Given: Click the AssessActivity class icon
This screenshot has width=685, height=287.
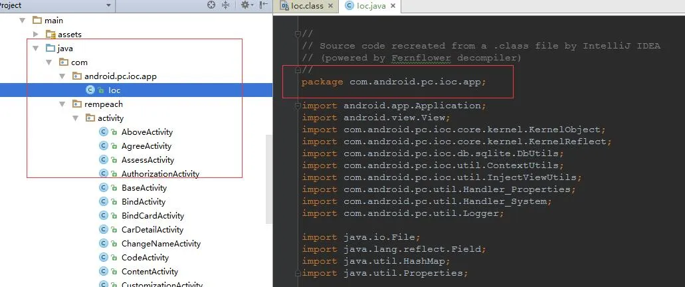Looking at the screenshot, I should pyautogui.click(x=104, y=160).
